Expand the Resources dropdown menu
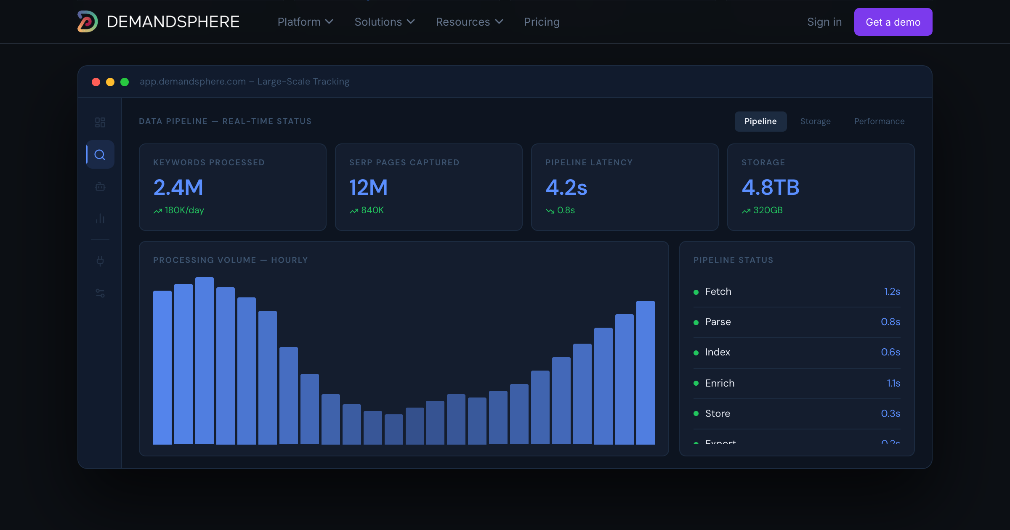Viewport: 1010px width, 530px height. click(x=470, y=22)
